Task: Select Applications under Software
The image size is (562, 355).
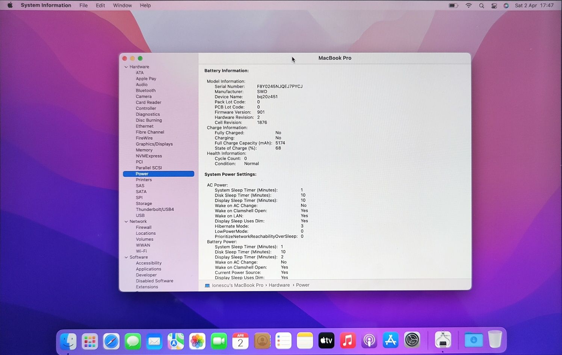Action: point(149,269)
